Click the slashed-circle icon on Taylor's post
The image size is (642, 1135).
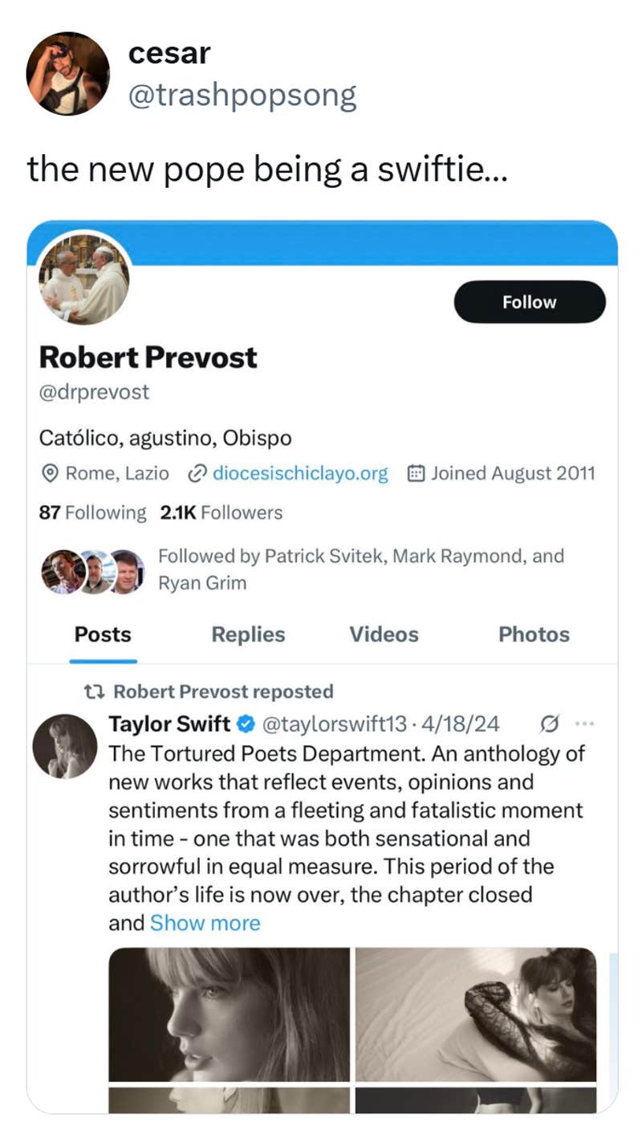pyautogui.click(x=550, y=724)
